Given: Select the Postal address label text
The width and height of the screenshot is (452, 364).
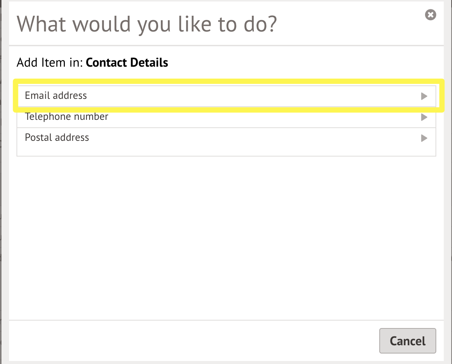Looking at the screenshot, I should click(57, 137).
